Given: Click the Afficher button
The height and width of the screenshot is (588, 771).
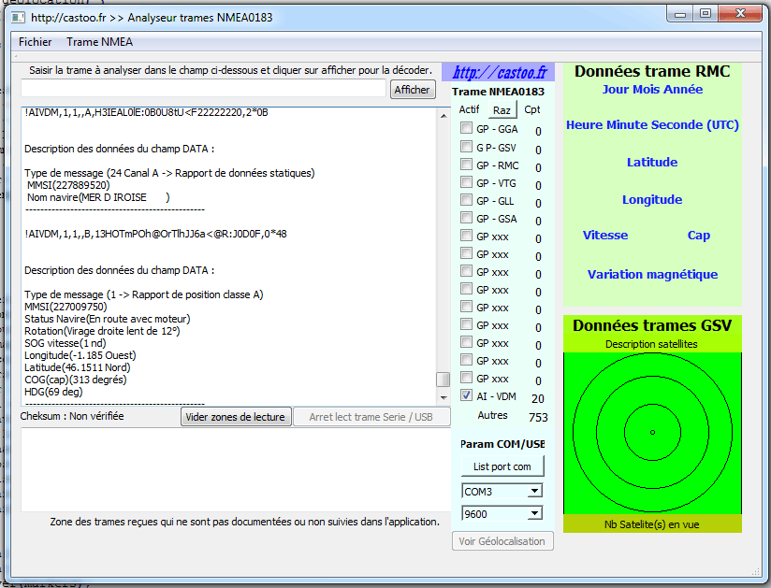Looking at the screenshot, I should 413,90.
